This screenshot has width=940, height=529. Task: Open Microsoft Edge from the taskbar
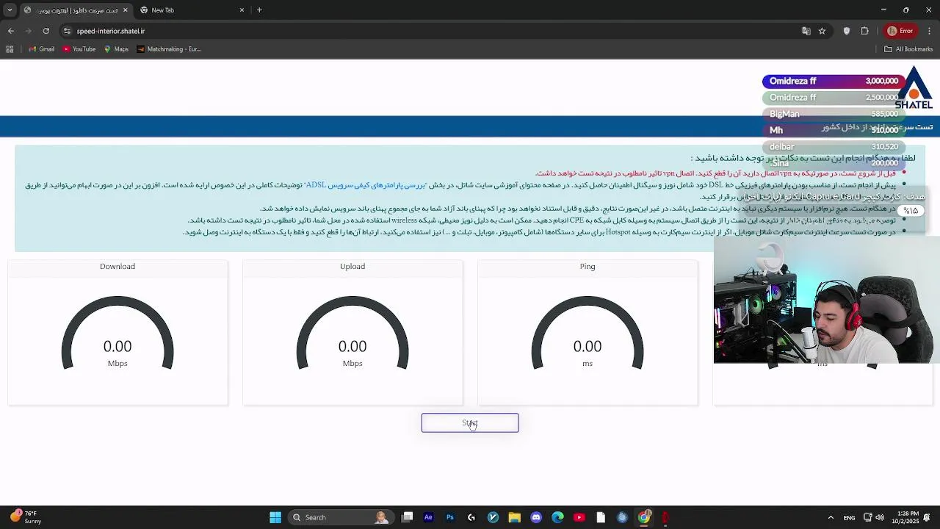(557, 517)
